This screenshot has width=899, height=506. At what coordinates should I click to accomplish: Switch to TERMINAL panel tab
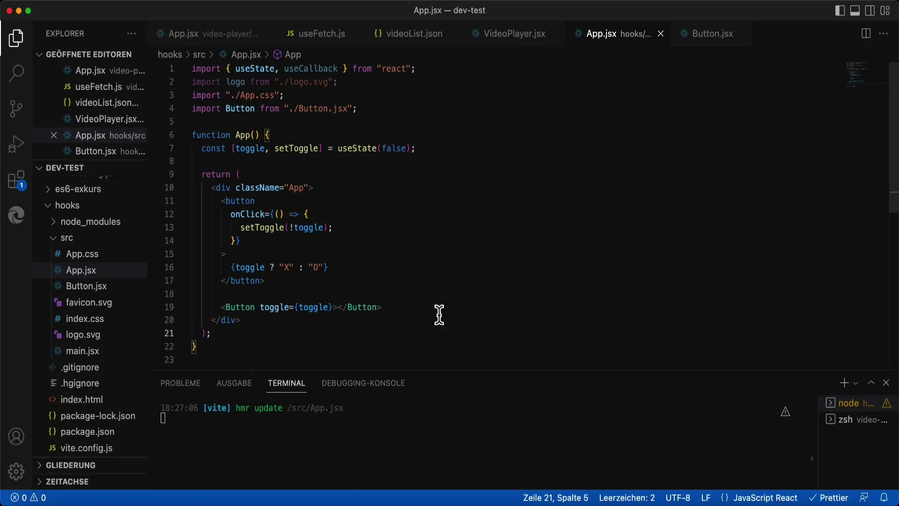287,383
